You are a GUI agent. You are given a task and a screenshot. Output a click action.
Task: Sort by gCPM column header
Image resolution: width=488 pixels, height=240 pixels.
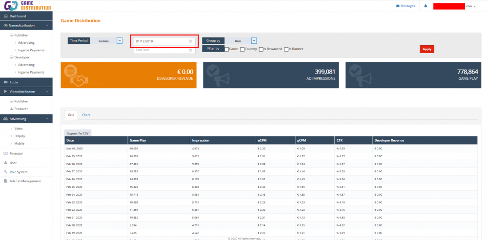(x=315, y=140)
